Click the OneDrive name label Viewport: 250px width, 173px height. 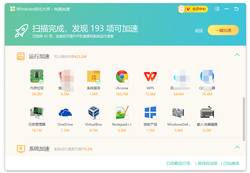pyautogui.click(x=65, y=125)
